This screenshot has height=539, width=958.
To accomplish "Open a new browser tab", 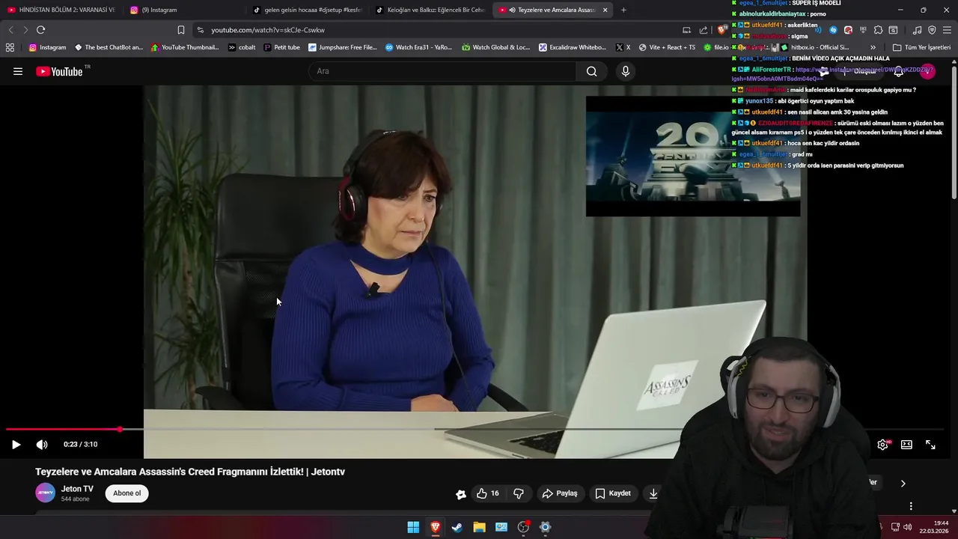I will (x=623, y=10).
